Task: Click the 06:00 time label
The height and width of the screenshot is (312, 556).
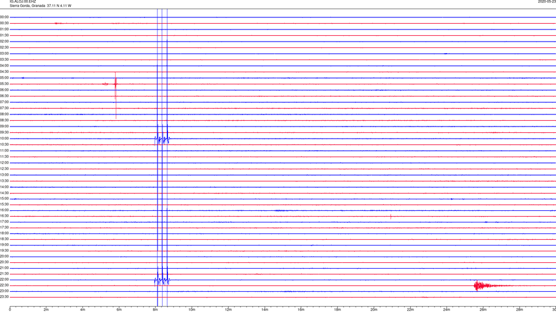Action: (4, 90)
